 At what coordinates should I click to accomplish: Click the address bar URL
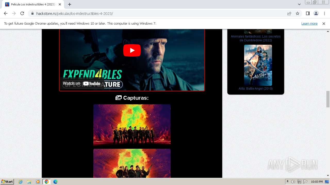pos(75,14)
